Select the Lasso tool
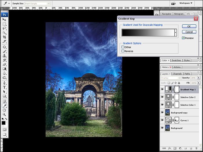The width and height of the screenshot is (203, 152). pyautogui.click(x=4, y=28)
